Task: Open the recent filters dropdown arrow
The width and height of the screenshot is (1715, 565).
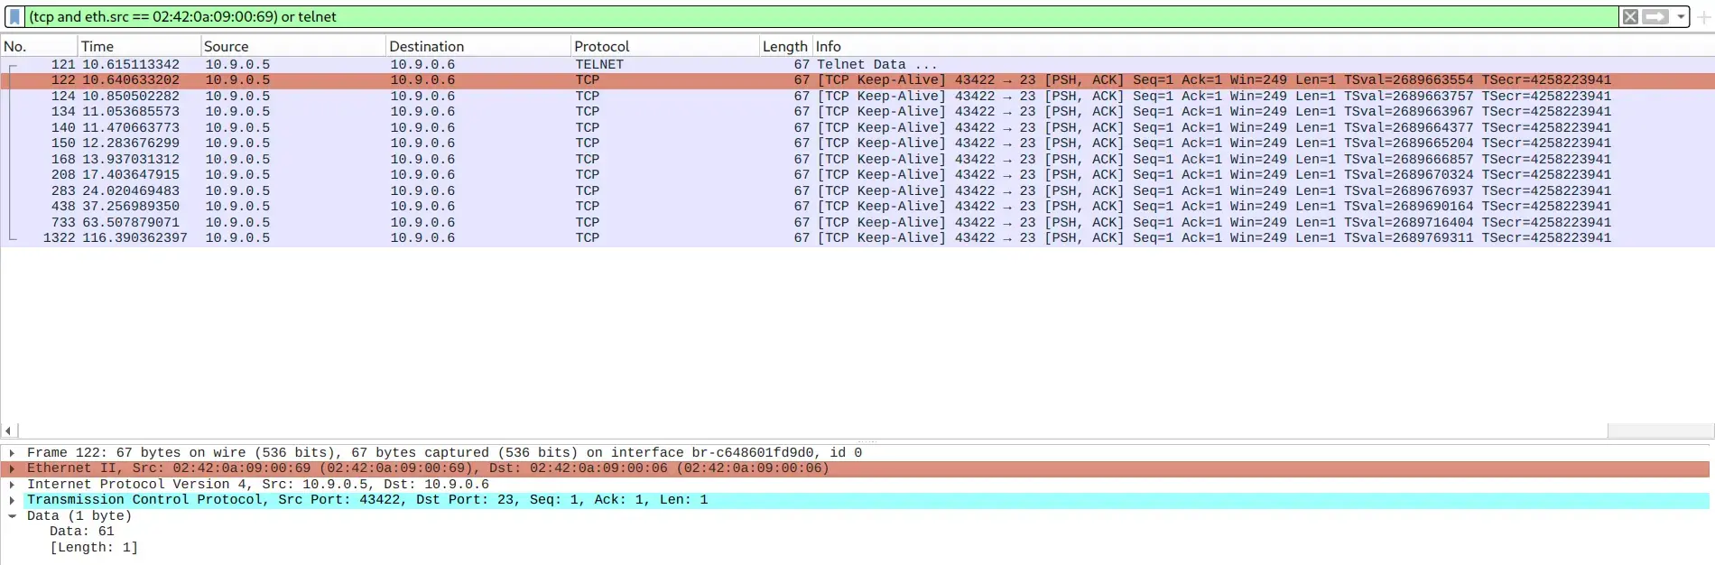Action: tap(1681, 16)
